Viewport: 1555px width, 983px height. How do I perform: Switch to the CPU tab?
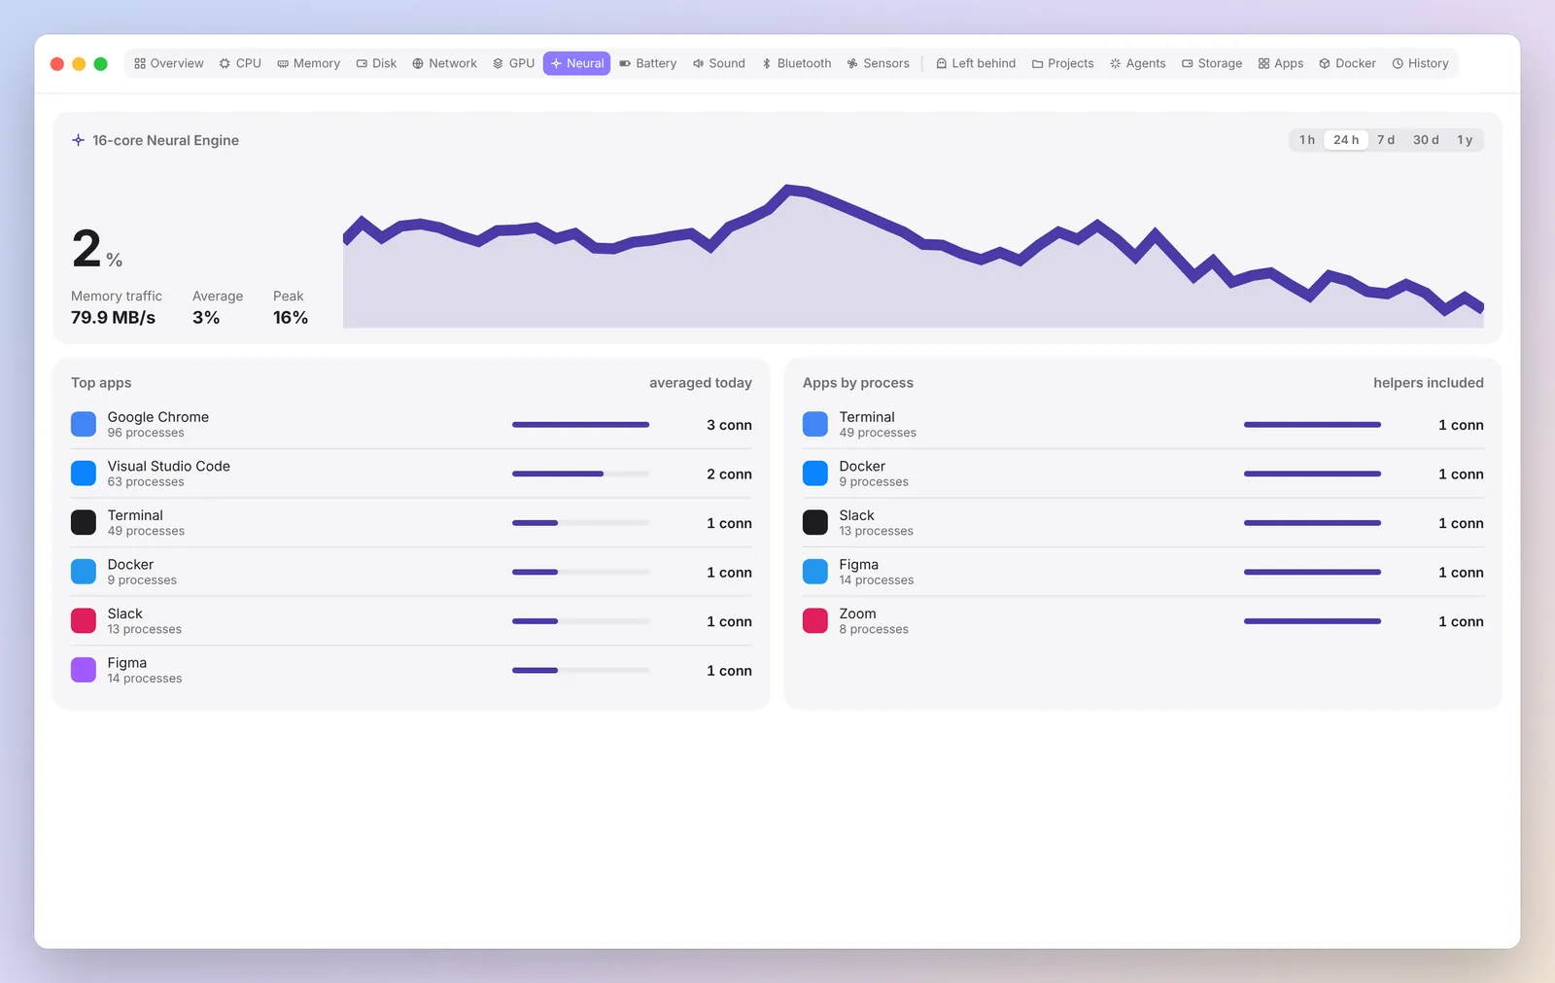pyautogui.click(x=240, y=63)
